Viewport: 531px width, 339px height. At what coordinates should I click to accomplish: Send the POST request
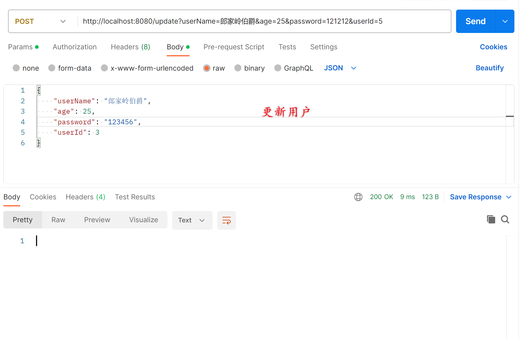point(476,21)
